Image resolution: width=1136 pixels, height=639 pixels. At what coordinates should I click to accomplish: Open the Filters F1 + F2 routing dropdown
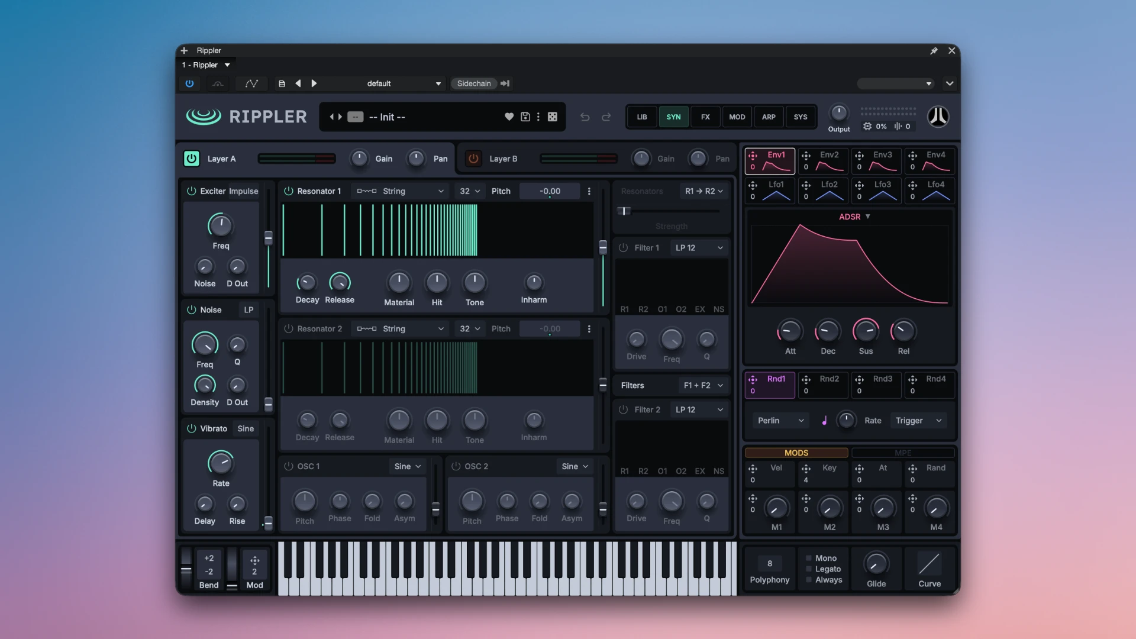[x=703, y=385]
